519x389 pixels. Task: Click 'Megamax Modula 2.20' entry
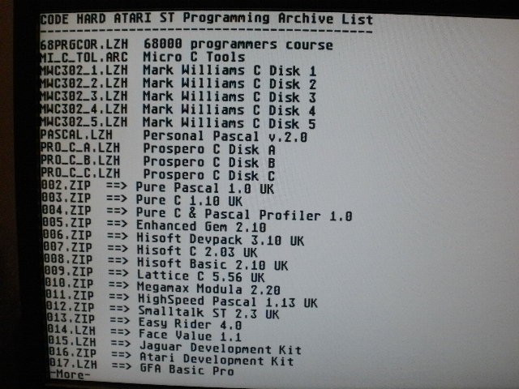pyautogui.click(x=209, y=289)
